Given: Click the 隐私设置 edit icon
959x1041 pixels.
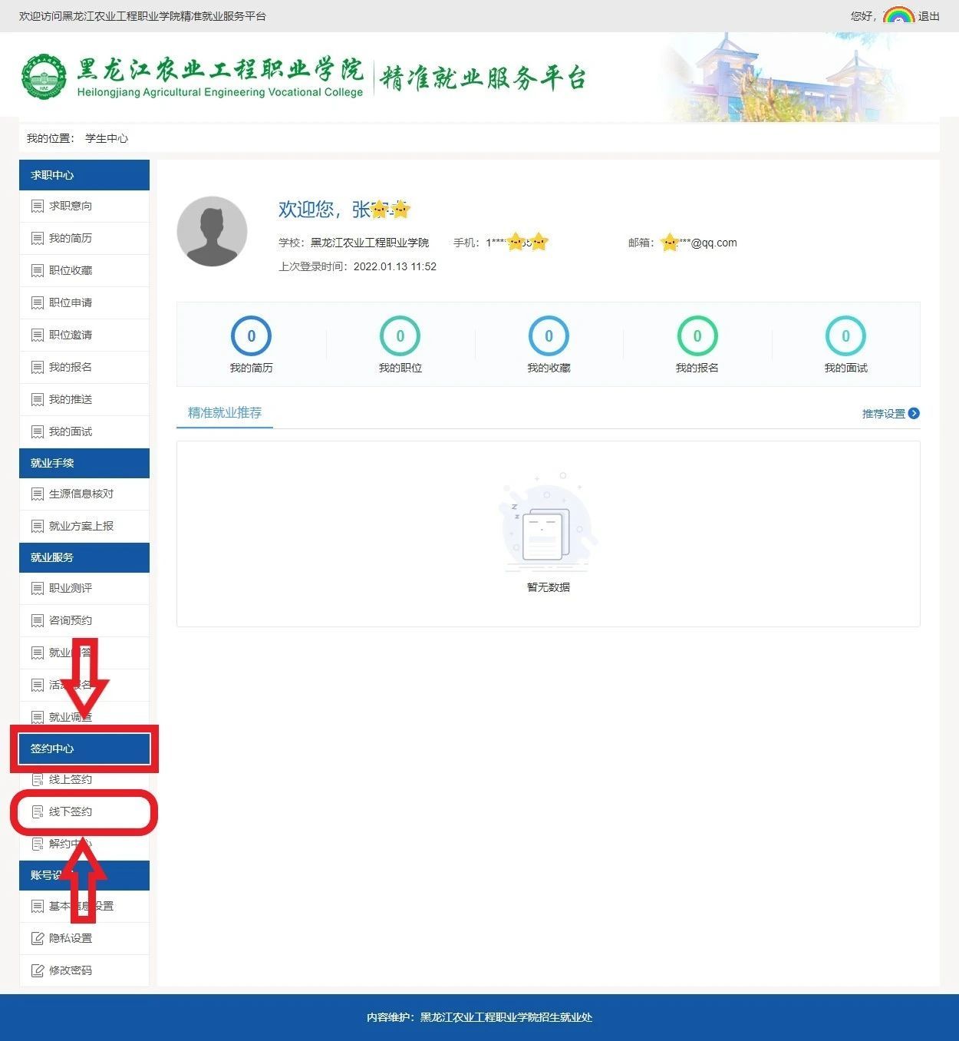Looking at the screenshot, I should coord(37,938).
